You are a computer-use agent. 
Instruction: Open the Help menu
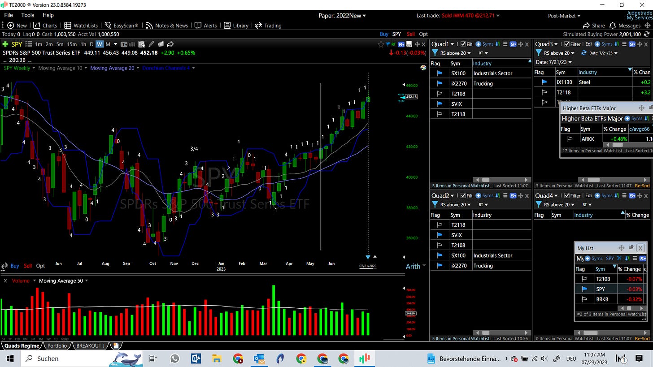click(48, 15)
